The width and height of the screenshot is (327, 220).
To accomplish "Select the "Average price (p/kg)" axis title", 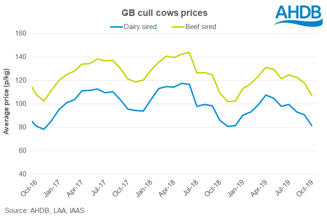I will point(7,104).
